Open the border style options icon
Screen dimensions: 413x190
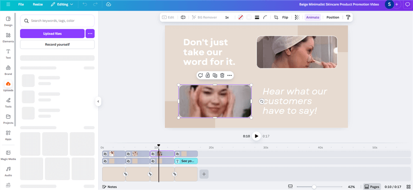click(x=257, y=17)
